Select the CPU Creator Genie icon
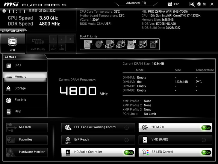The width and height of the screenshot is (218, 164). (13, 44)
